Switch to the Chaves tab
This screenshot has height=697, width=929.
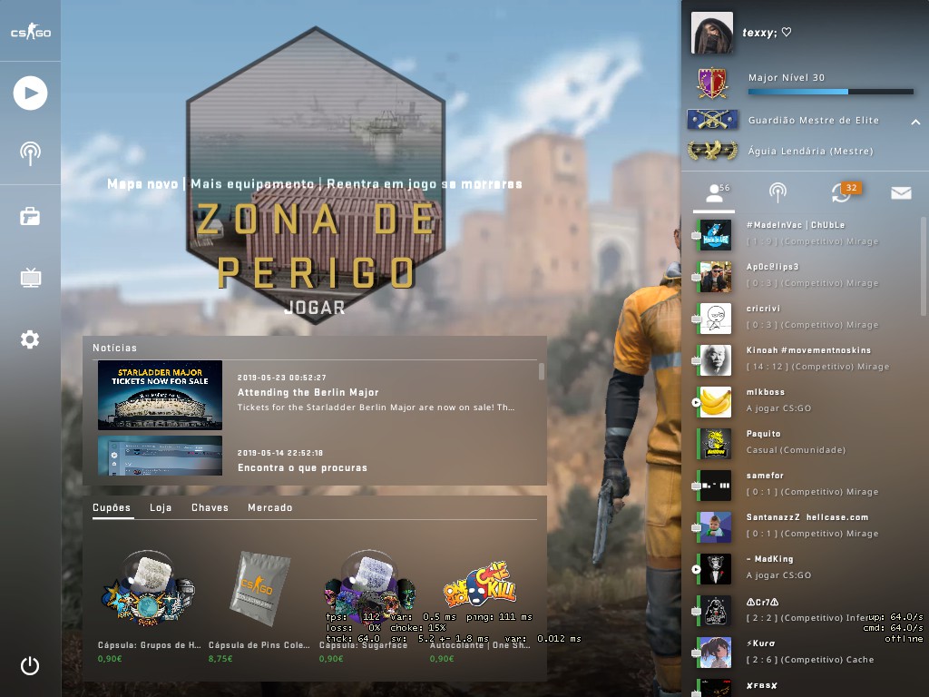[210, 507]
